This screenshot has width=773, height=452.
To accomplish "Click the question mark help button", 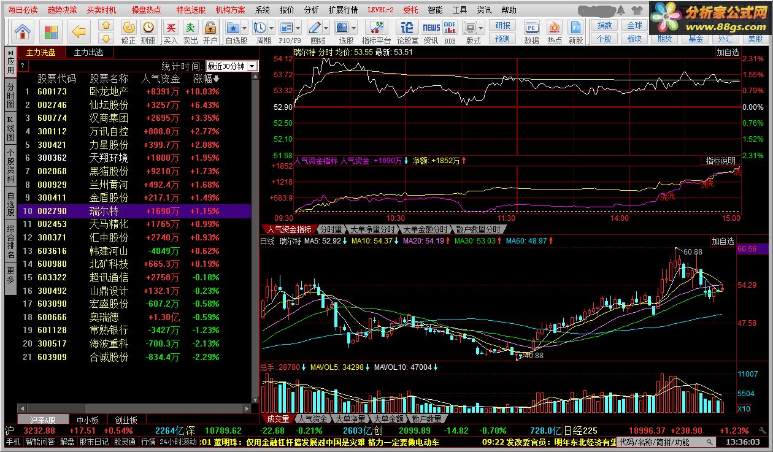I will [22, 66].
